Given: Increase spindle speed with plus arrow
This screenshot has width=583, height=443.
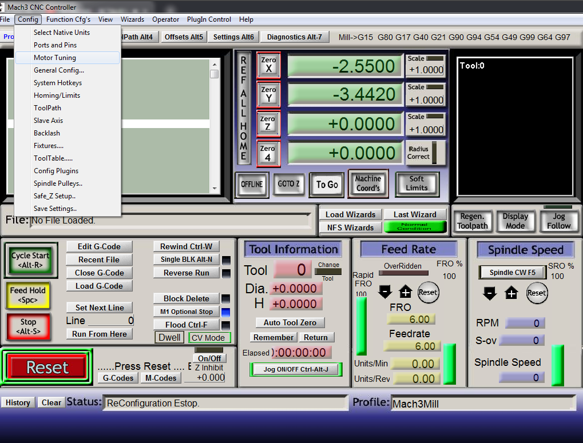Looking at the screenshot, I should pos(511,293).
